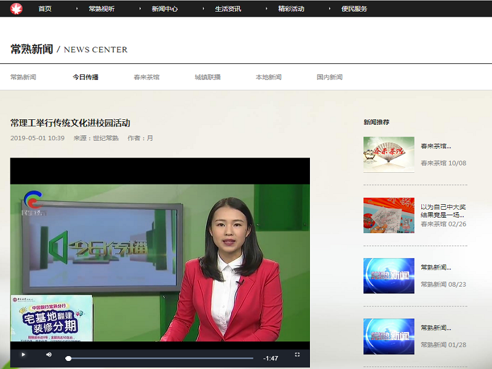492x369 pixels.
Task: Mute the video volume speaker icon
Action: pyautogui.click(x=49, y=355)
